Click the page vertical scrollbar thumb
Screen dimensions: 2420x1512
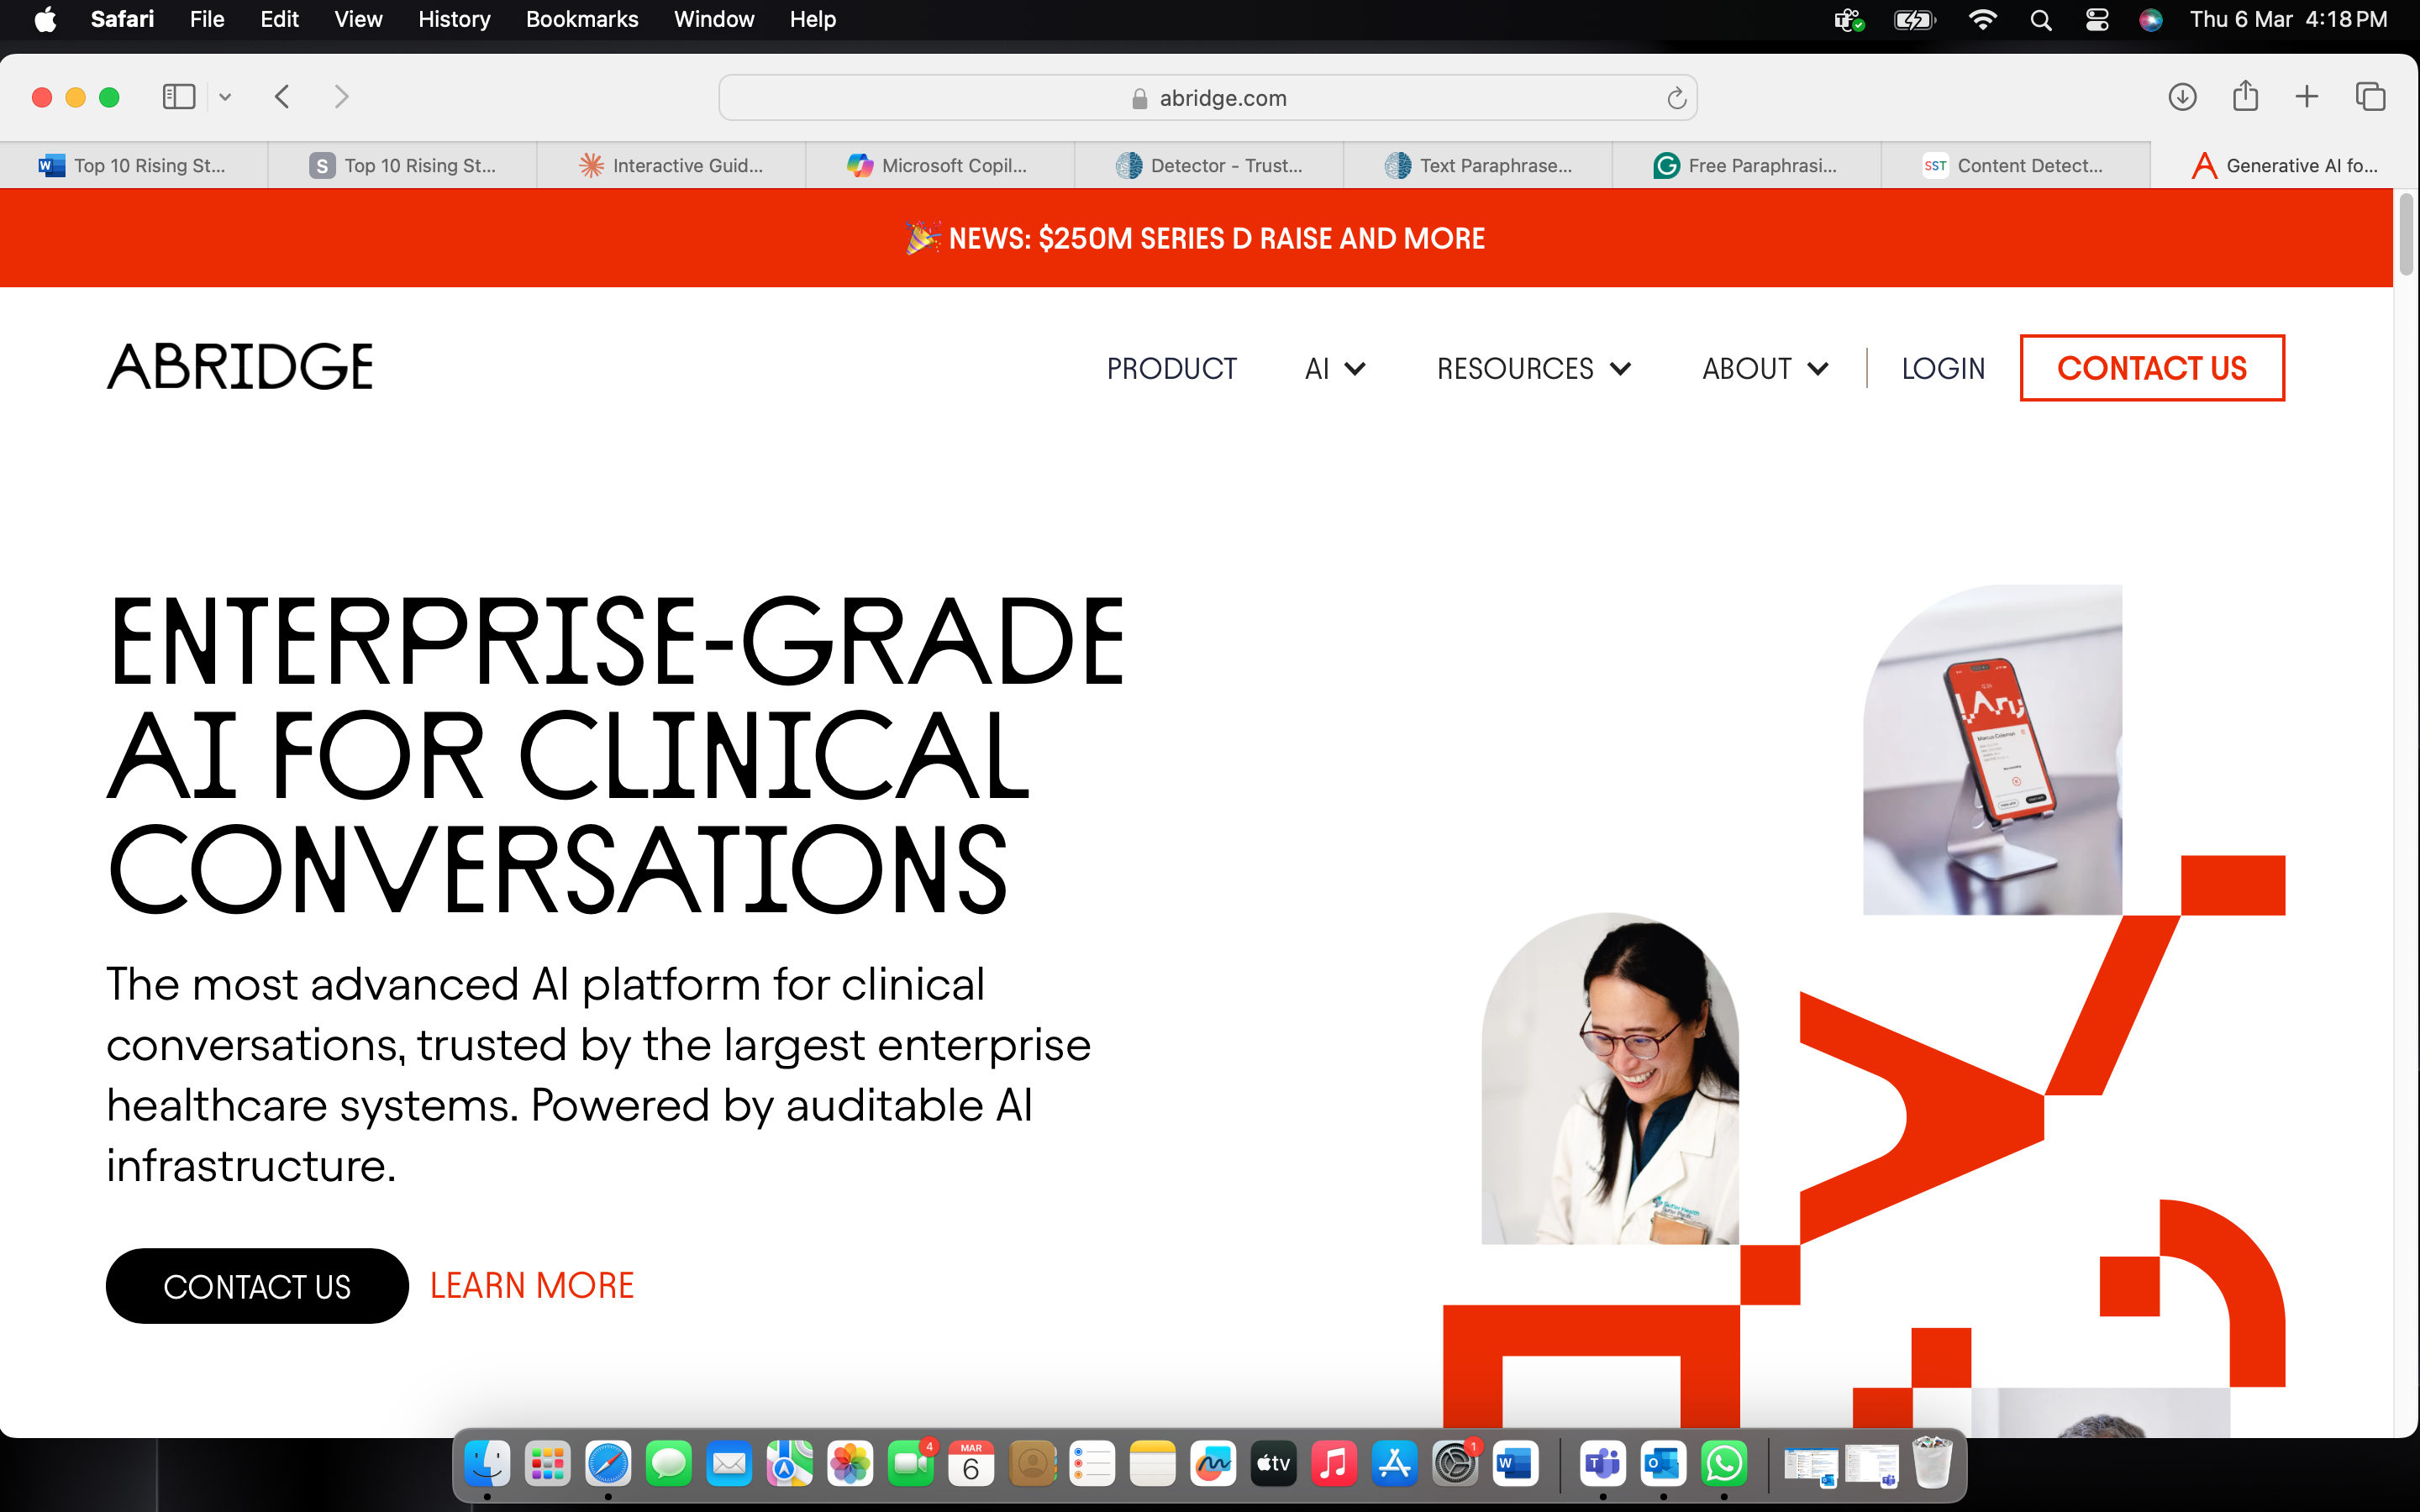point(2406,235)
